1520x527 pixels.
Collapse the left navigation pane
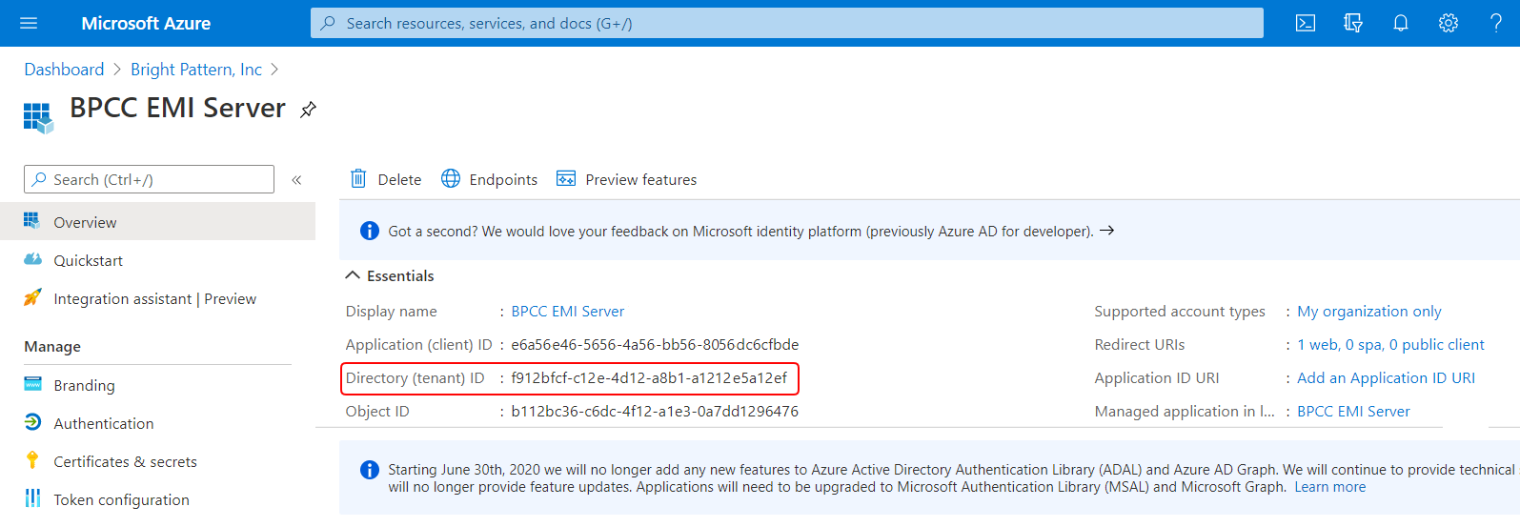296,179
